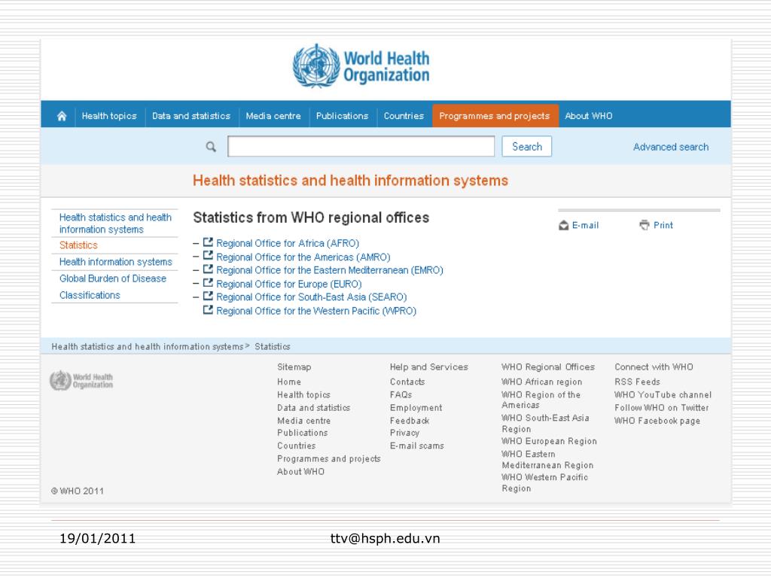Click external-link icon beside Western Pacific (WPRO)
This screenshot has width=771, height=578.
(208, 309)
